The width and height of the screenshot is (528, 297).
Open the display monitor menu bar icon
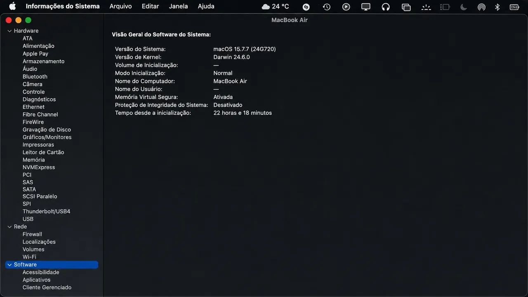(x=366, y=7)
